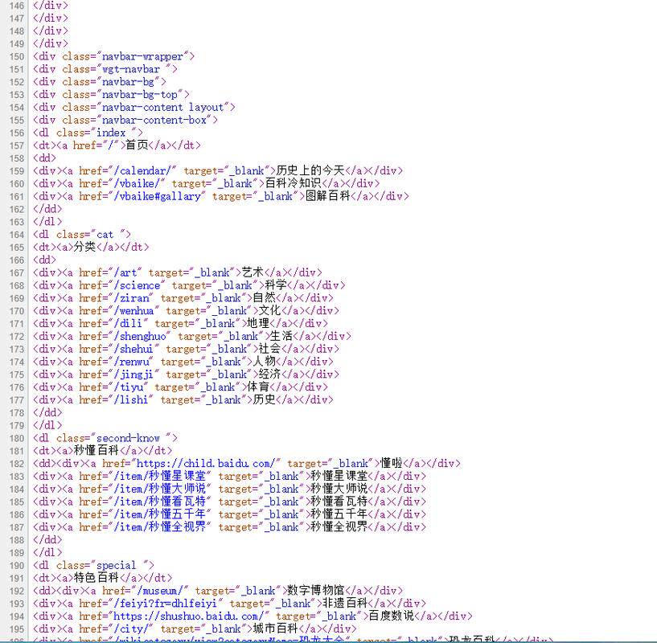
Task: Open the /renwu href link
Action: point(133,362)
